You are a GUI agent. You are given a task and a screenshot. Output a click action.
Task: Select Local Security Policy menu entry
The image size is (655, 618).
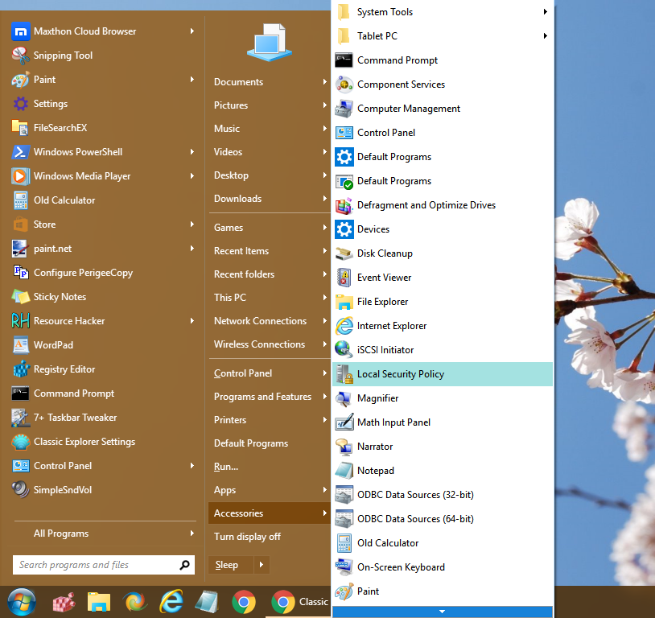click(x=443, y=374)
